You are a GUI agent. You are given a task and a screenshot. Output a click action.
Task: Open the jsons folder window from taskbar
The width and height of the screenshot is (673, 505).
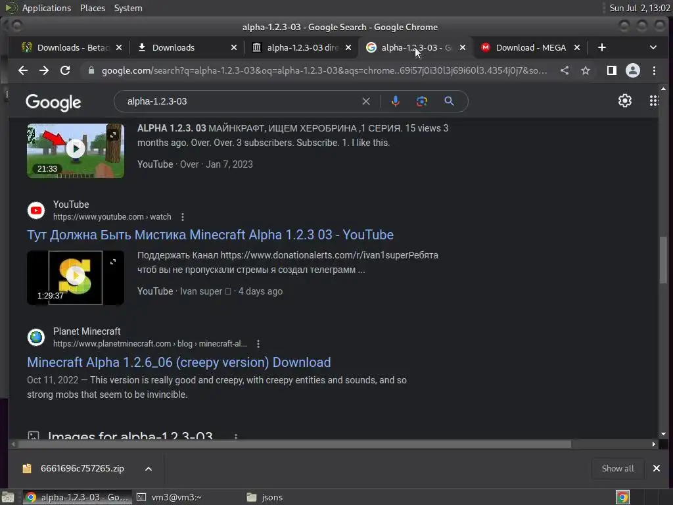tap(266, 497)
